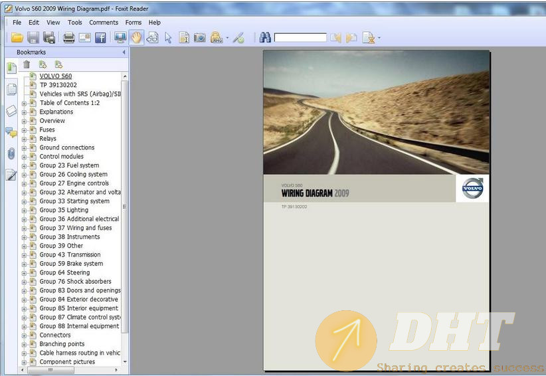Expand Table of Contents 1:2 bookmark

click(24, 104)
